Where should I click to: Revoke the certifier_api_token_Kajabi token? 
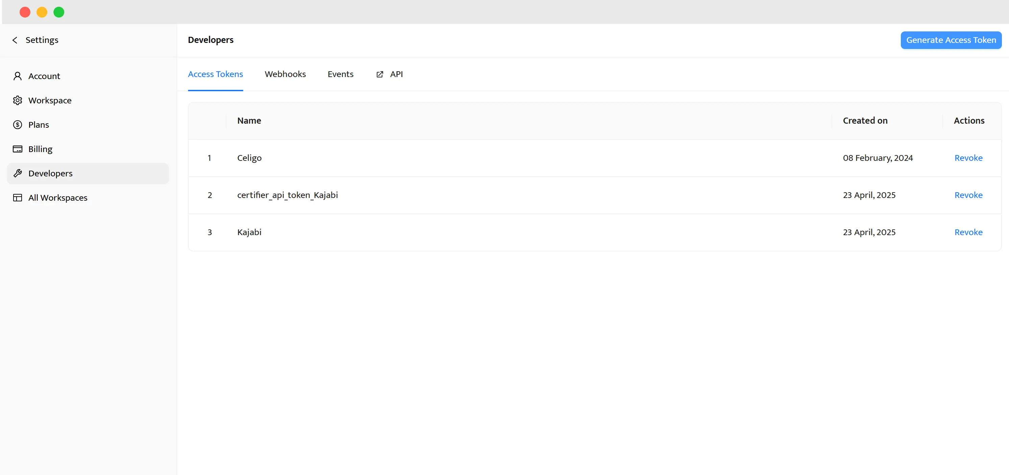pos(968,195)
